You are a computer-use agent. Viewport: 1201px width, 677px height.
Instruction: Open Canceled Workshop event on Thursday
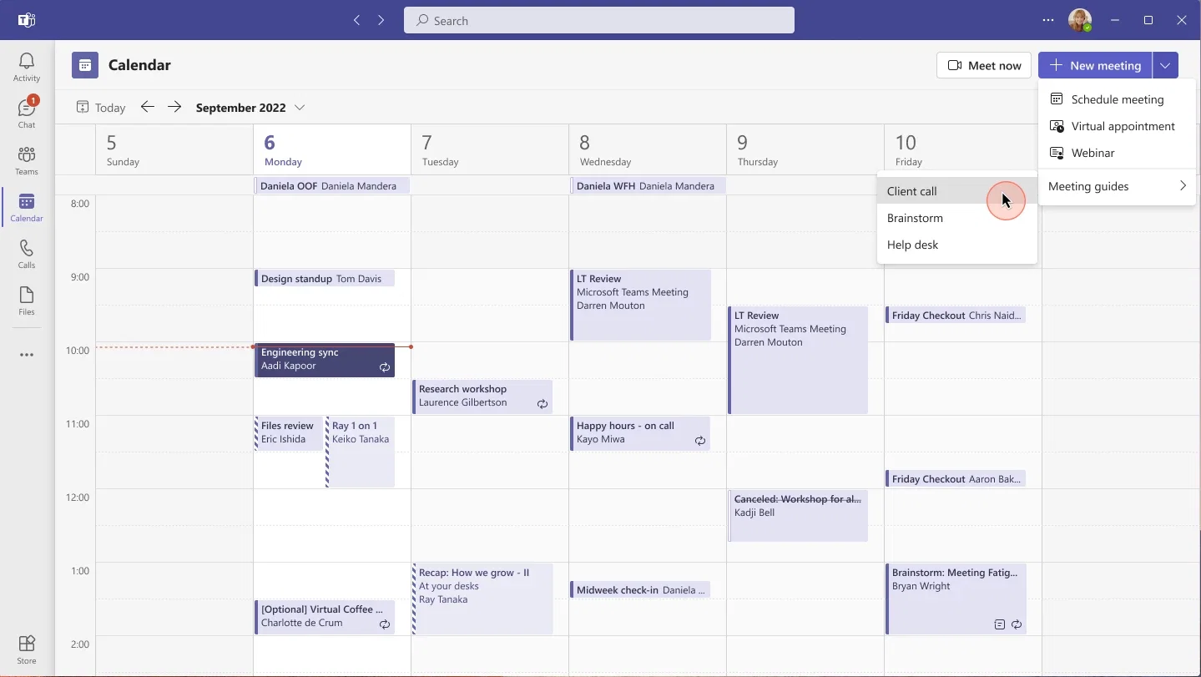pyautogui.click(x=799, y=516)
